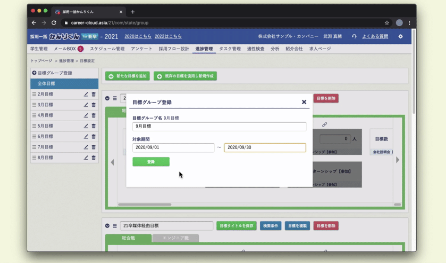The height and width of the screenshot is (263, 446).
Task: Slide goal panel right with arrow
Action: click(x=398, y=160)
